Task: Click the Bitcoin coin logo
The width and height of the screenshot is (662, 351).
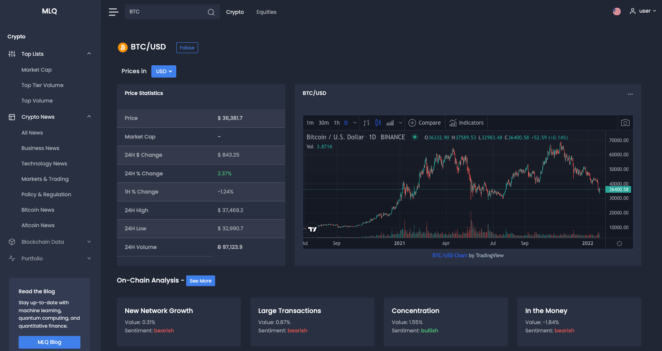Action: click(x=123, y=47)
